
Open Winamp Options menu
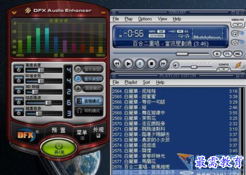pyautogui.click(x=145, y=19)
